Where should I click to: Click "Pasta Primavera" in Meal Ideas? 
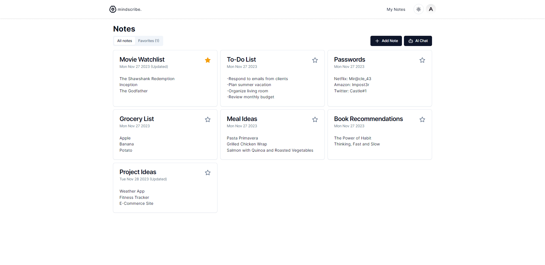tap(242, 138)
